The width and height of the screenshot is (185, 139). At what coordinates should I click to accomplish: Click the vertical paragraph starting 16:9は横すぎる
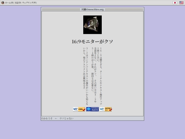tap(98, 76)
